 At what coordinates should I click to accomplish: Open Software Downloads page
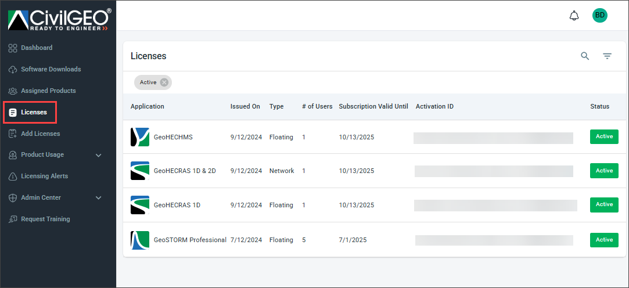coord(51,70)
